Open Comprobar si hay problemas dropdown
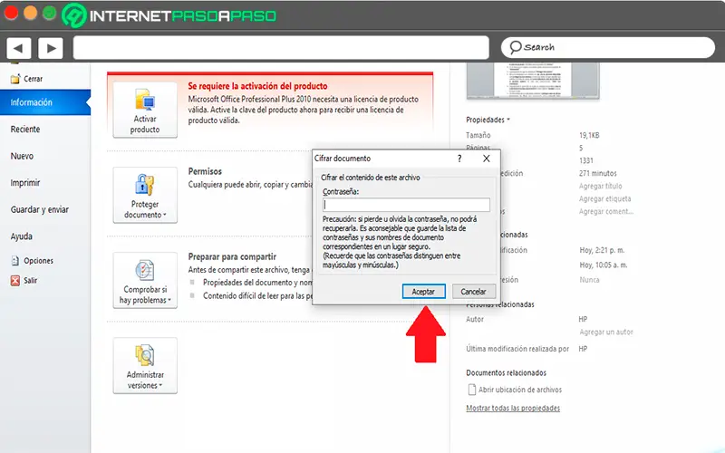 tap(145, 281)
